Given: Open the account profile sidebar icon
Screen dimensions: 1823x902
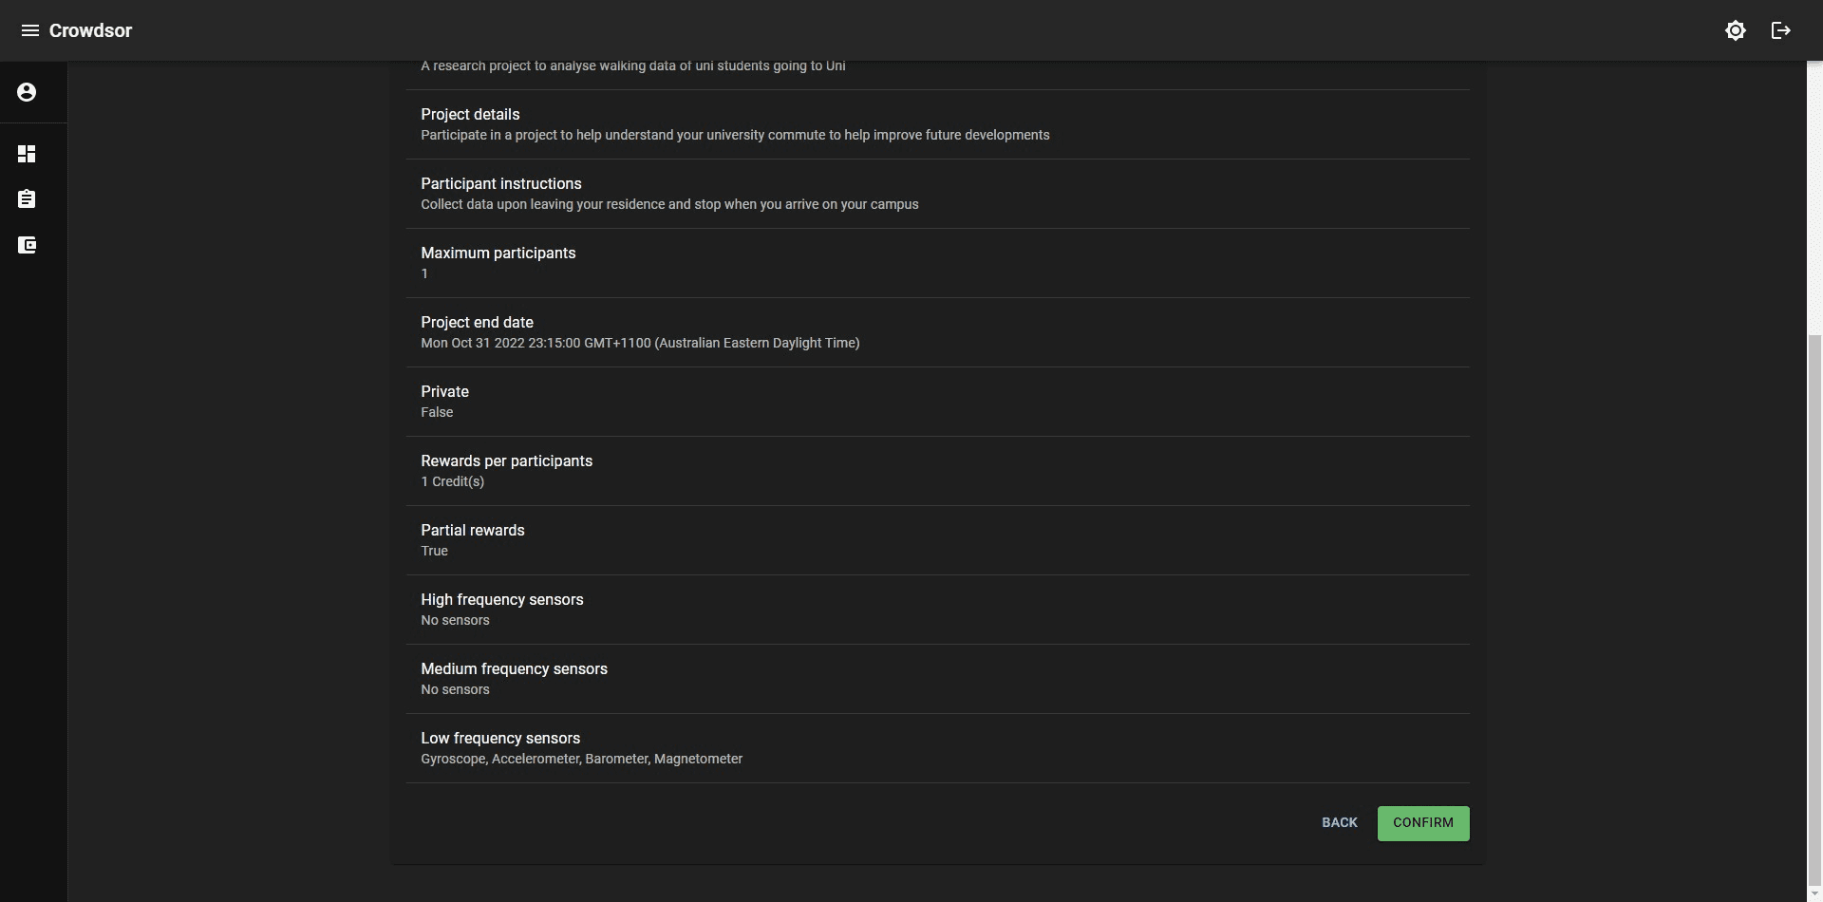Looking at the screenshot, I should (x=27, y=92).
